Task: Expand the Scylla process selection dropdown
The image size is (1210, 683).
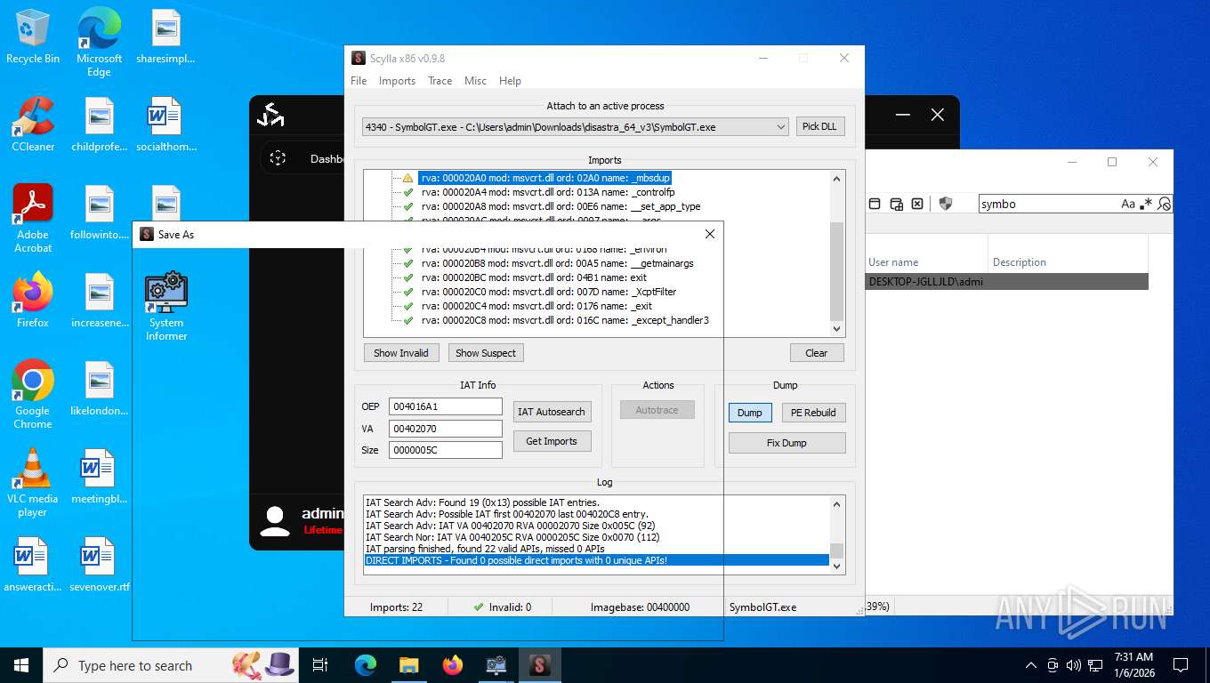Action: click(780, 127)
